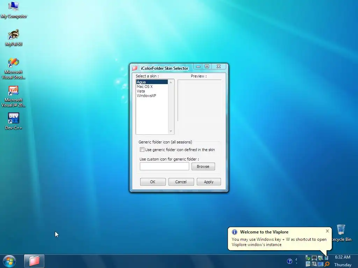Click the black monitor tray icon
The height and width of the screenshot is (268, 358).
tap(314, 258)
